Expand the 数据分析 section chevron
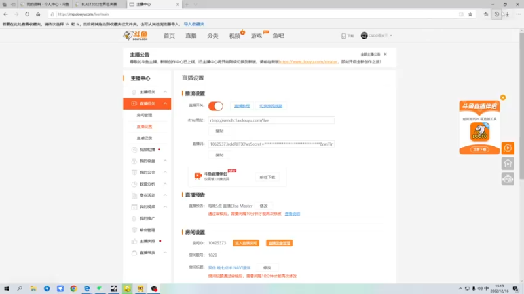 (165, 184)
